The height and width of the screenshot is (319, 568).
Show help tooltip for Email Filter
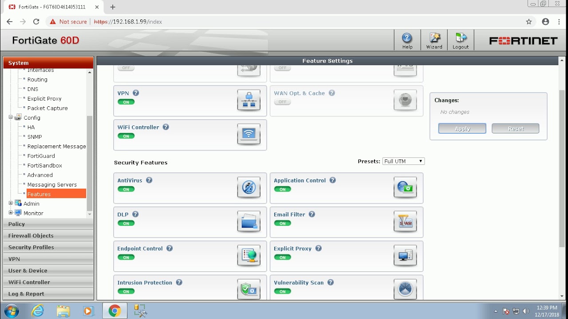pyautogui.click(x=312, y=214)
